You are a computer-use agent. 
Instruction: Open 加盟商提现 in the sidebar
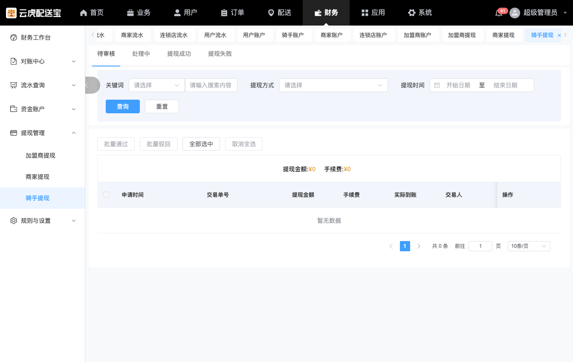coord(43,155)
